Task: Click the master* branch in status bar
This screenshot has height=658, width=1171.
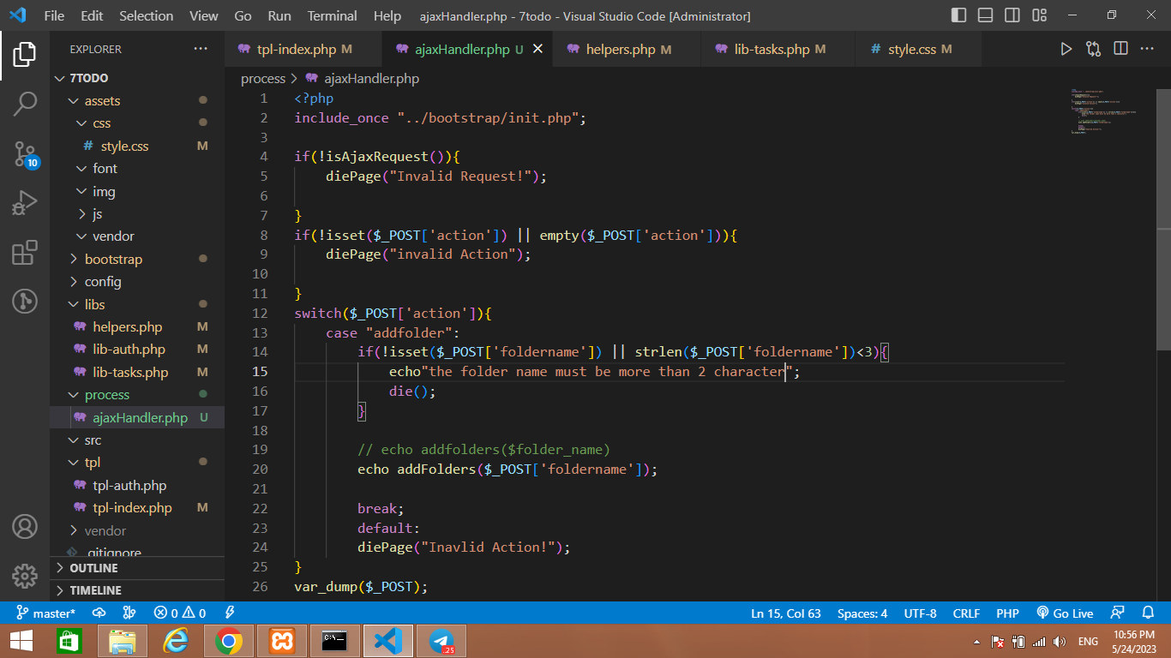Action: pyautogui.click(x=46, y=613)
